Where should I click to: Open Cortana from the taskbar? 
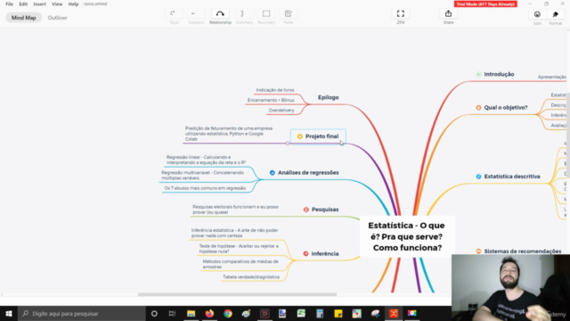click(154, 313)
